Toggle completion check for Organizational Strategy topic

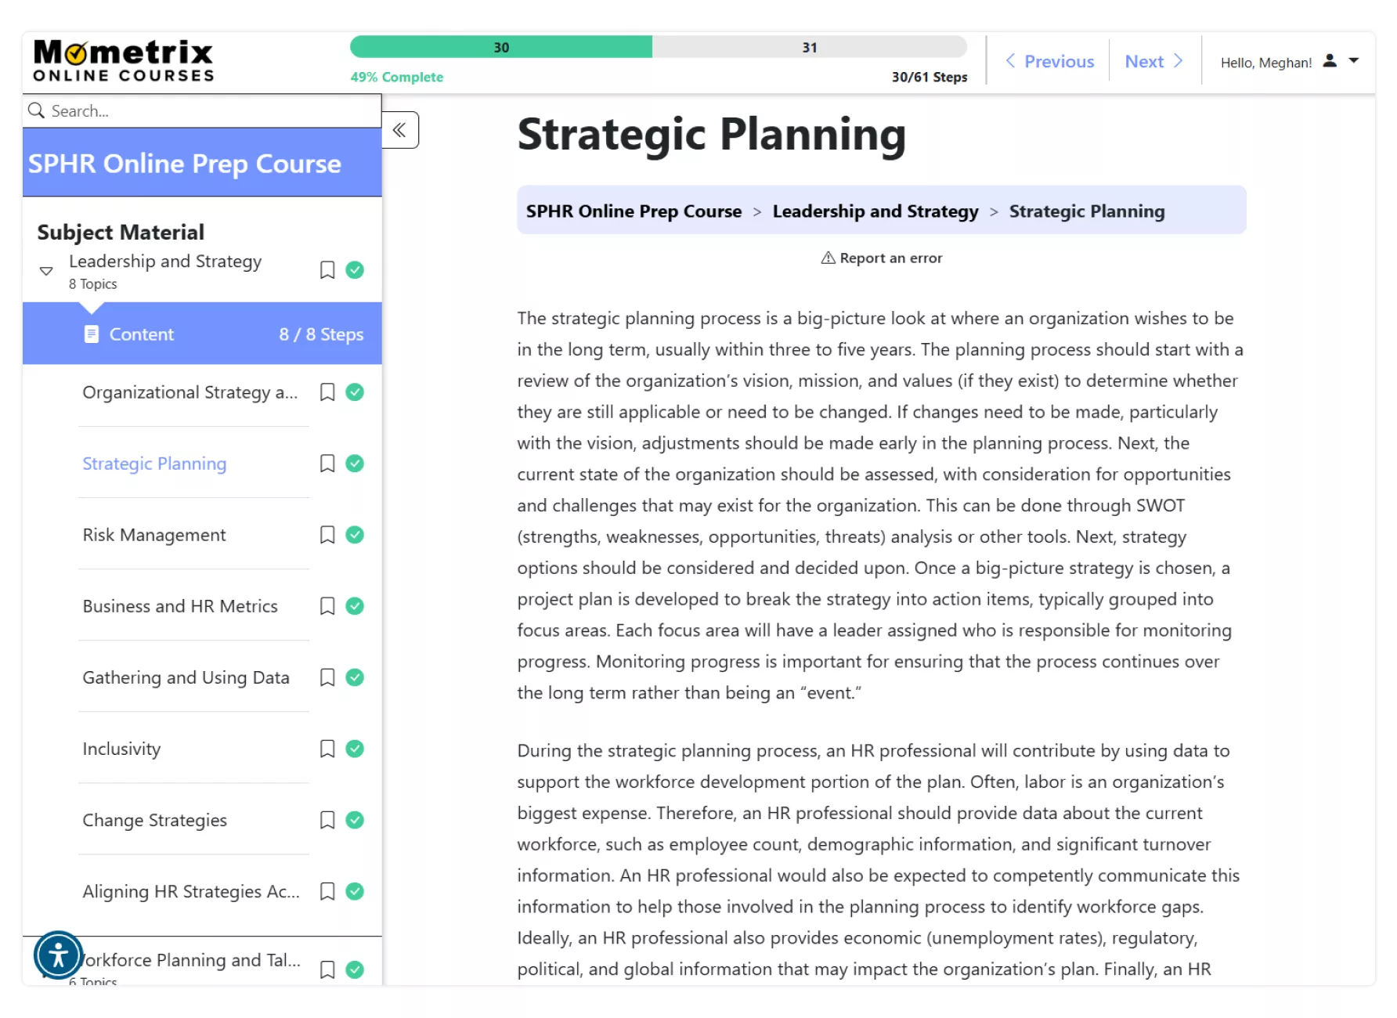355,392
